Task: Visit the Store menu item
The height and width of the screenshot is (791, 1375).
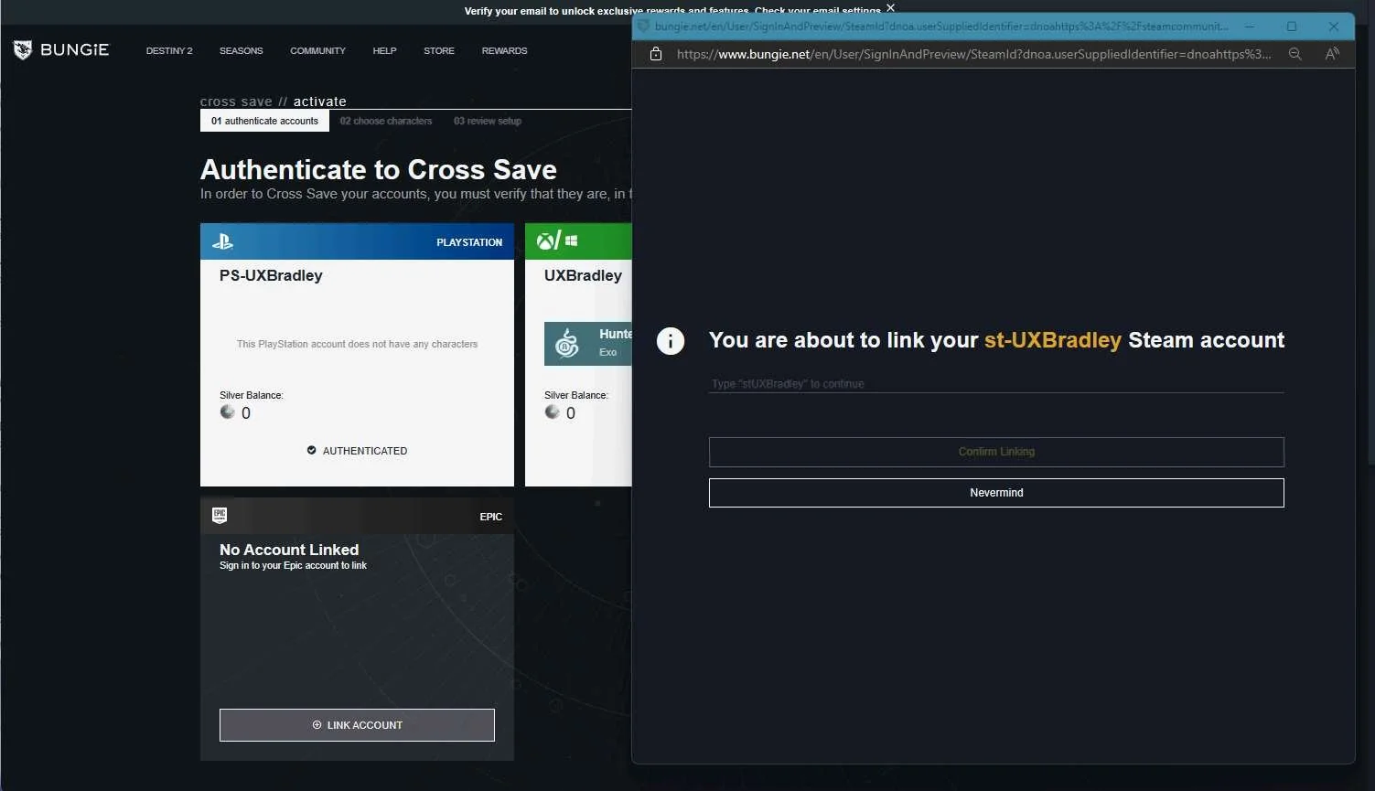Action: 438,51
